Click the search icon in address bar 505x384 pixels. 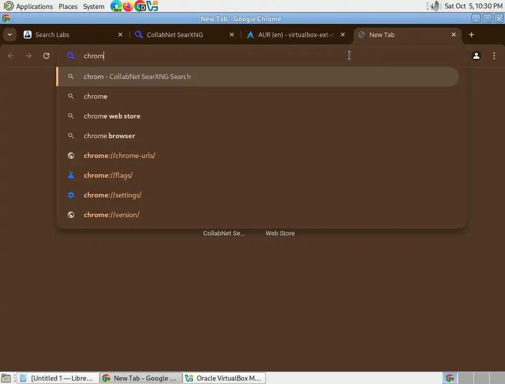pyautogui.click(x=71, y=56)
